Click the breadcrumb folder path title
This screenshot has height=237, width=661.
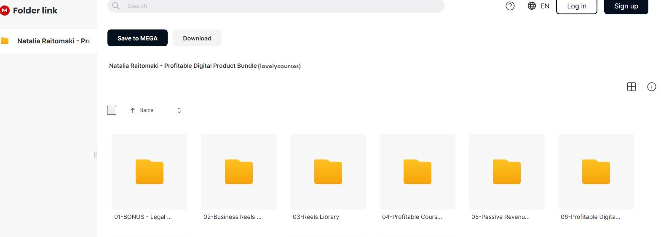[183, 66]
